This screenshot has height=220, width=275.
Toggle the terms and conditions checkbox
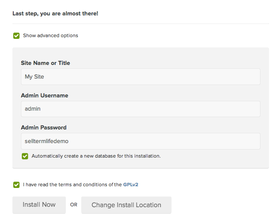16,185
